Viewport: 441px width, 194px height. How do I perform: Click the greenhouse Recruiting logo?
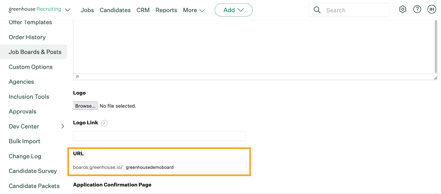click(35, 9)
